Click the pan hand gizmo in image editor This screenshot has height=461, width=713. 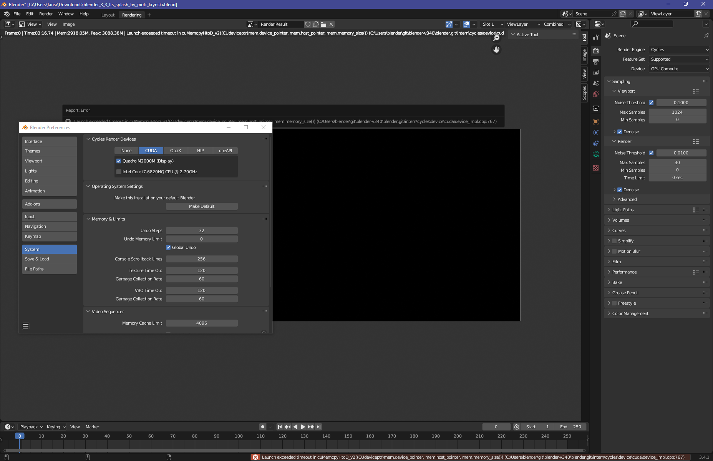(x=496, y=50)
